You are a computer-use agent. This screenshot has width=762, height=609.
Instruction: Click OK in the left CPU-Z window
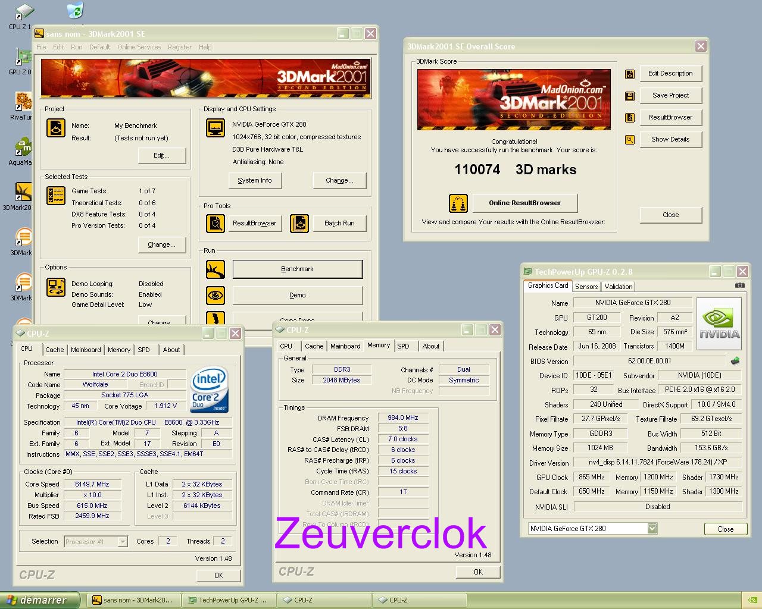point(219,575)
